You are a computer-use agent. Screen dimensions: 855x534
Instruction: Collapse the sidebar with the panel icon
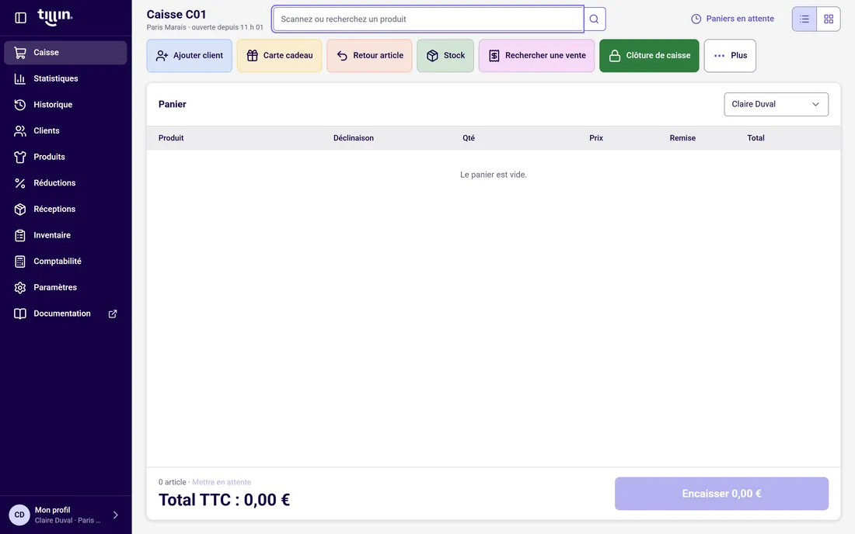tap(21, 18)
